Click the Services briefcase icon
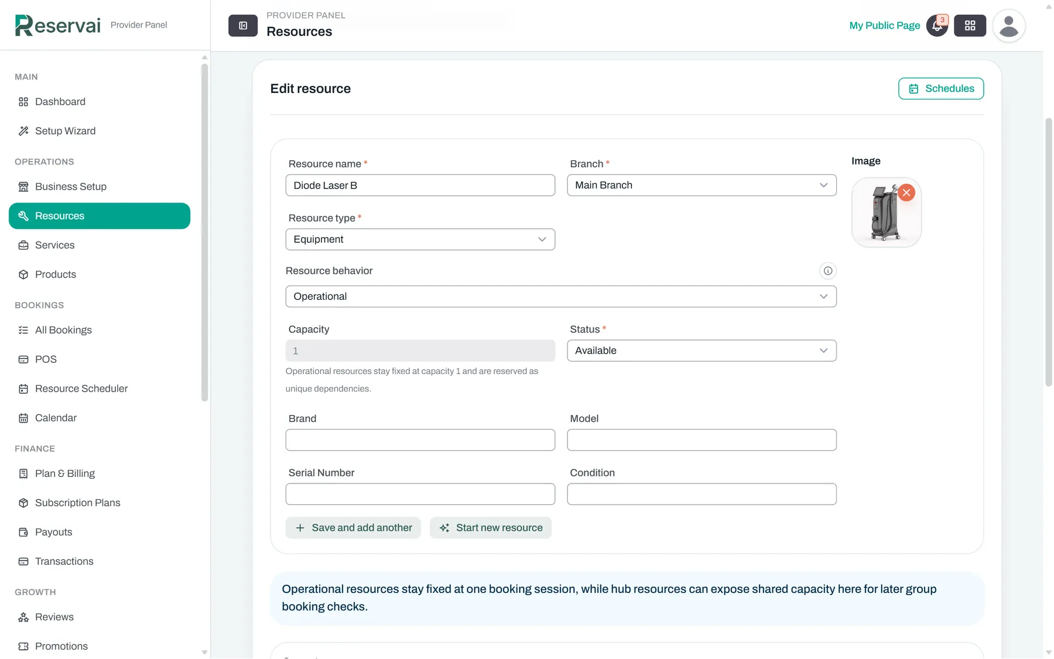 click(23, 245)
